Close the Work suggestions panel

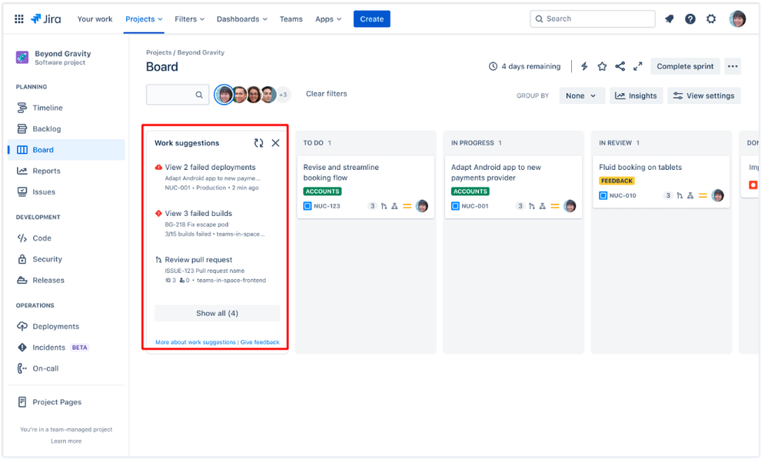tap(276, 143)
